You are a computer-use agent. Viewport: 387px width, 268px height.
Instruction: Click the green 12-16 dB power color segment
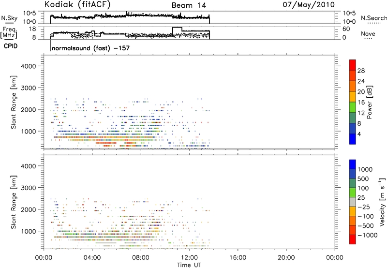pos(353,107)
